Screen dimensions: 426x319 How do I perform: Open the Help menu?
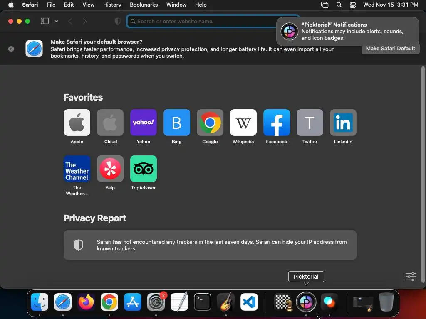[201, 5]
